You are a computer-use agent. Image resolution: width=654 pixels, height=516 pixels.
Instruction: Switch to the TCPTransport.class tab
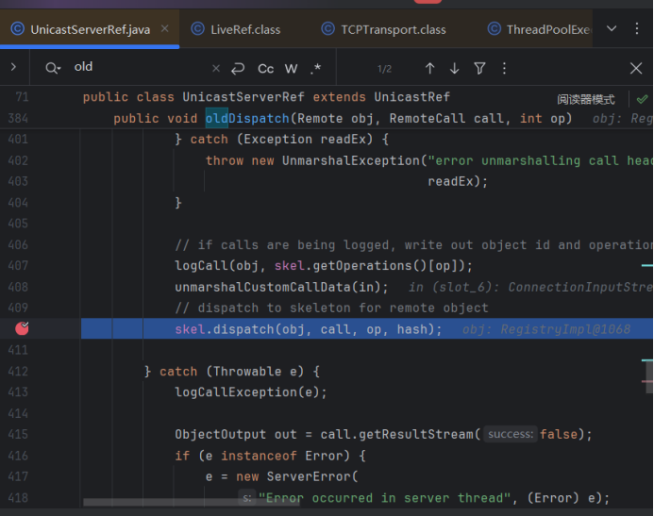point(393,29)
